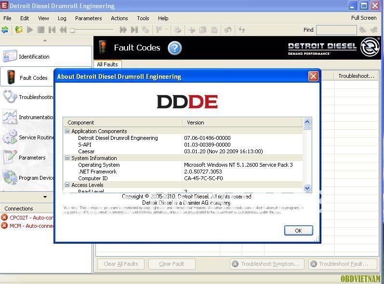The height and width of the screenshot is (284, 384).
Task: Click the sidebar scroll down arrow
Action: coord(45,197)
